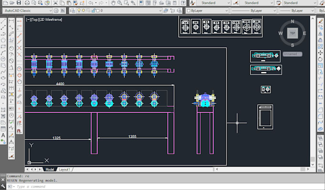Select the Polygon draw tool
Screen dimensions: 325x190
point(3,40)
